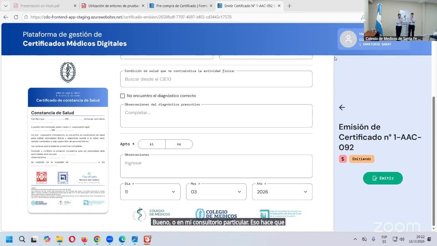Image resolution: width=437 pixels, height=246 pixels.
Task: Click the back arrow above Emisión de Certificado
Action: [x=342, y=108]
